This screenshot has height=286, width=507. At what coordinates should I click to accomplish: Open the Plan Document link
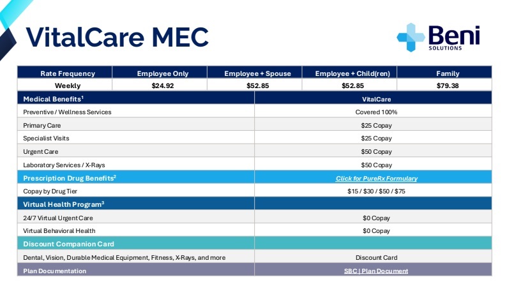385,271
